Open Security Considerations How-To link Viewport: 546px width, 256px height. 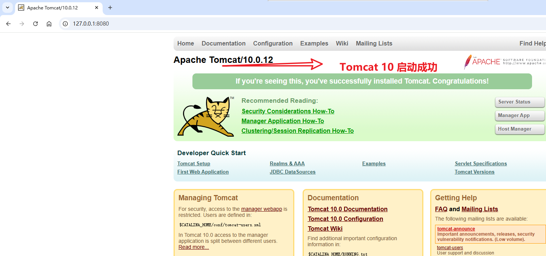coord(288,111)
